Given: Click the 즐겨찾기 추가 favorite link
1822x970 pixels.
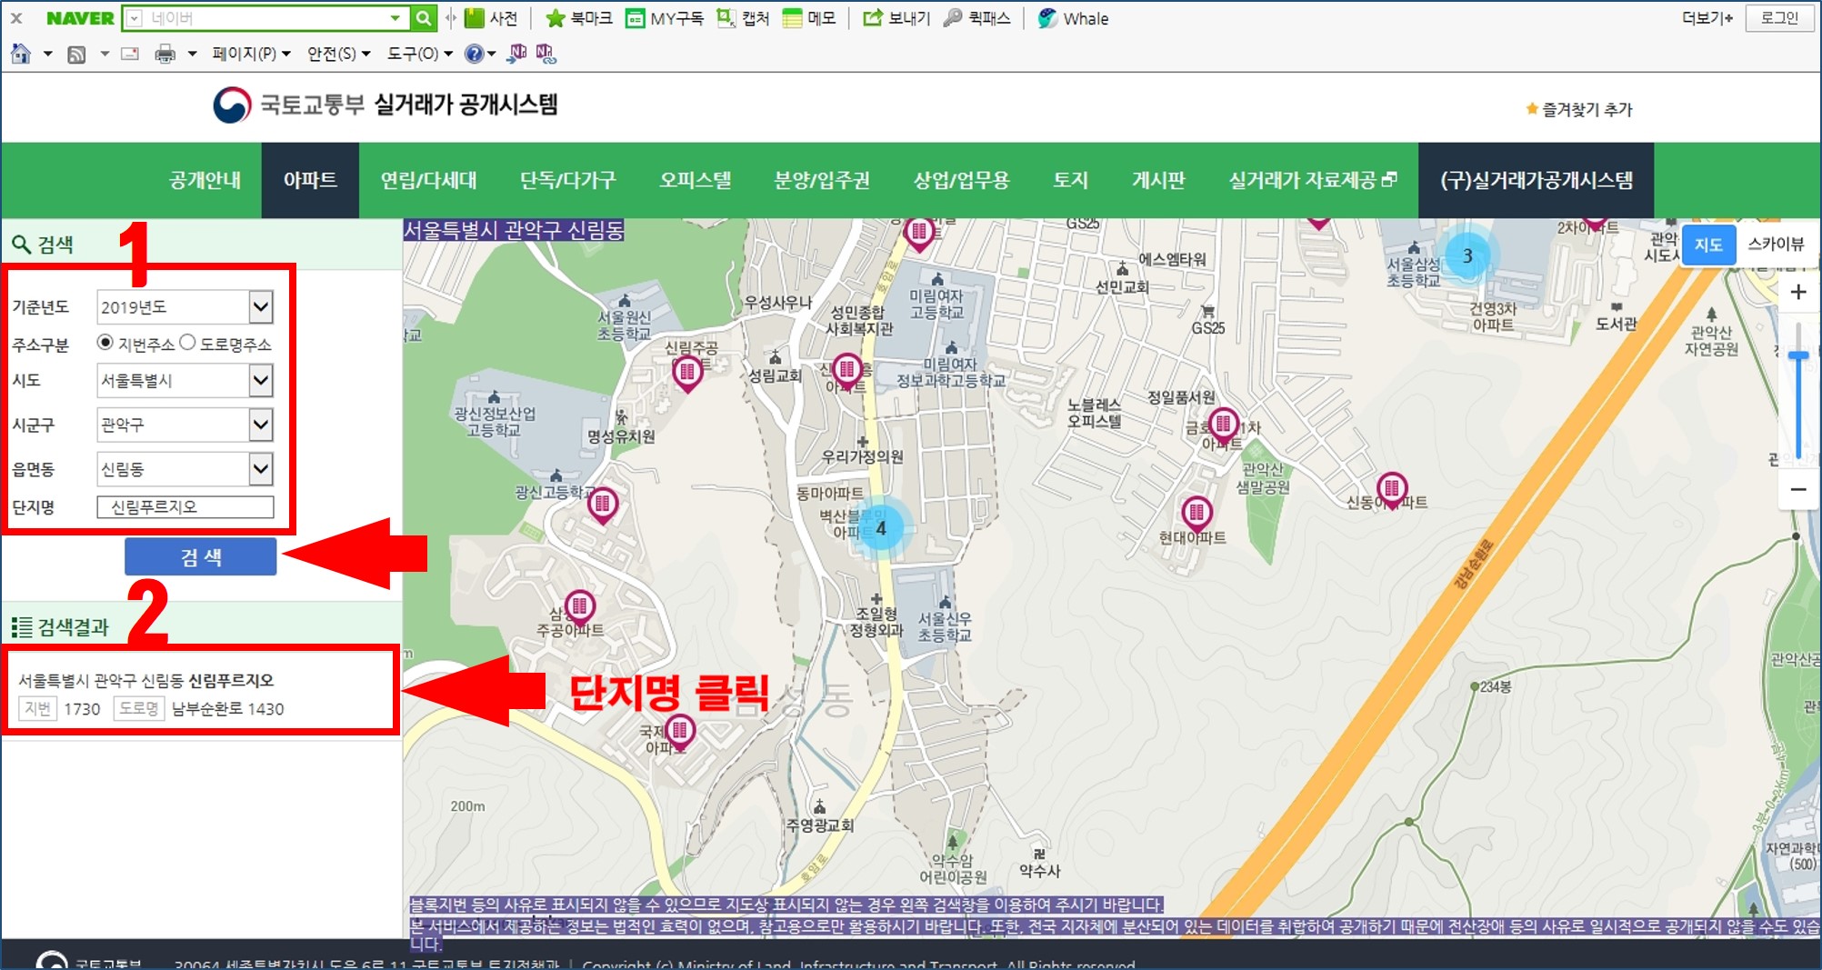Looking at the screenshot, I should coord(1579,109).
